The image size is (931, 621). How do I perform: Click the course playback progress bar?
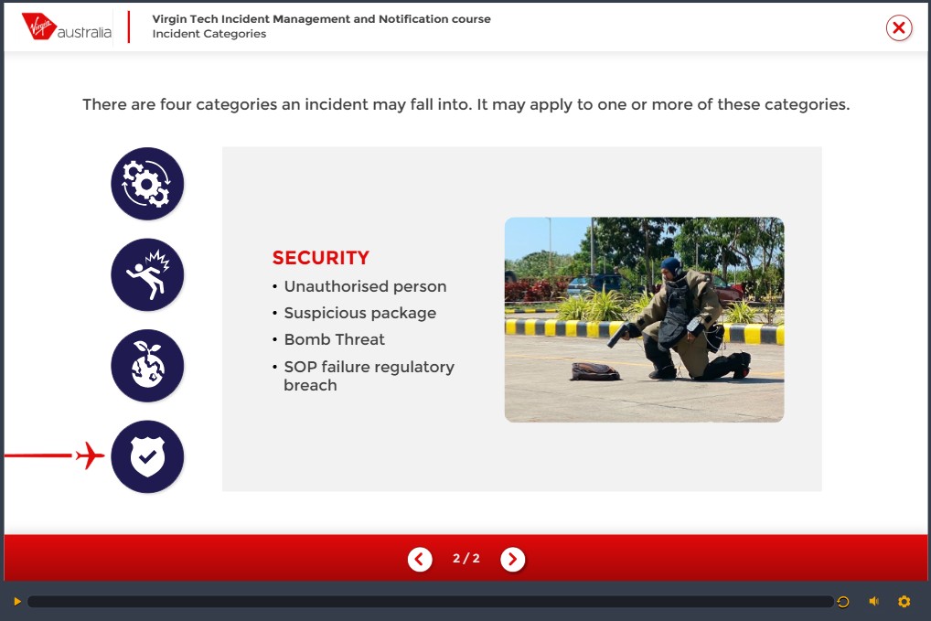tap(431, 602)
